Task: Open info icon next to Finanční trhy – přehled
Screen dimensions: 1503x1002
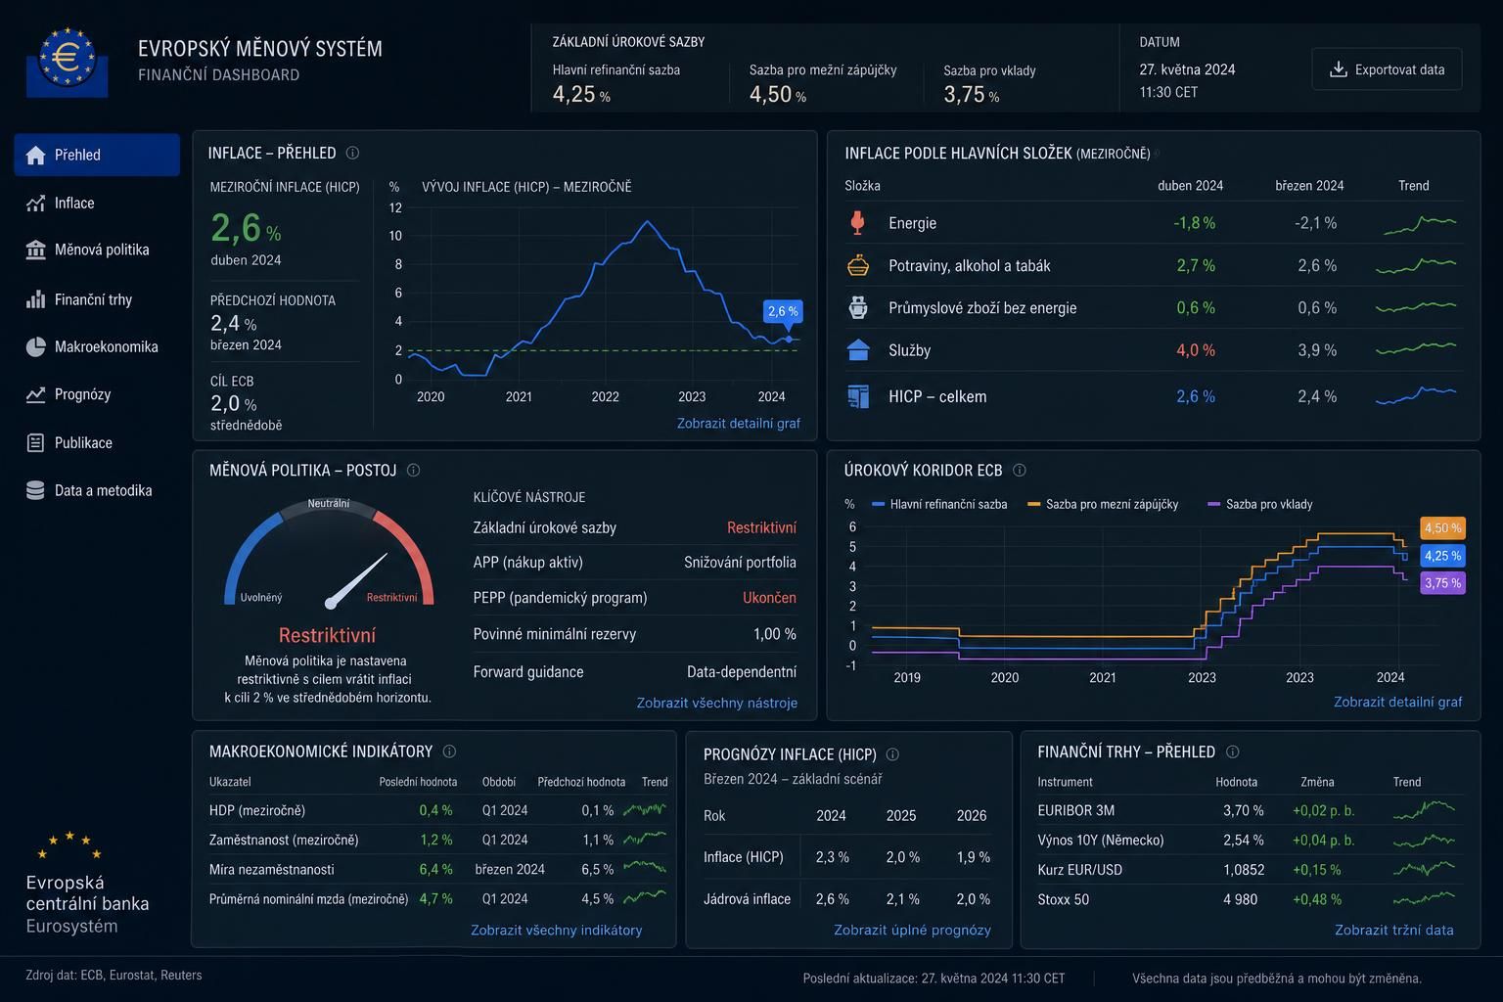Action: (x=1232, y=751)
